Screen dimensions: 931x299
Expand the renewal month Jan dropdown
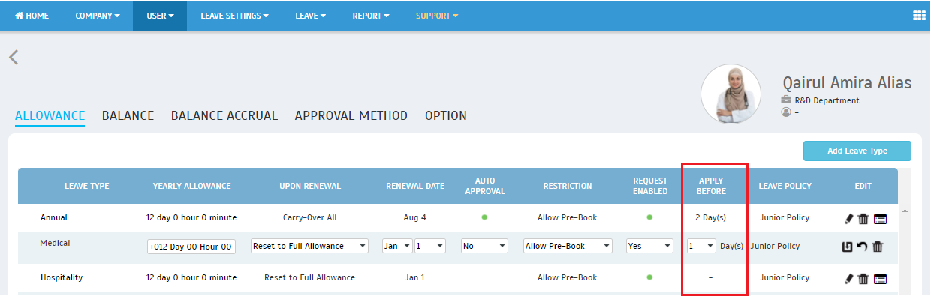click(398, 246)
